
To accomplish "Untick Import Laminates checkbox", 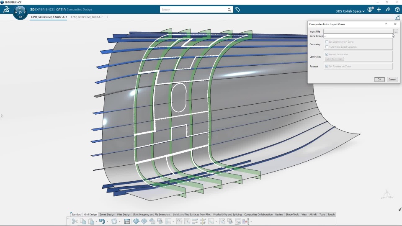I will tap(327, 54).
